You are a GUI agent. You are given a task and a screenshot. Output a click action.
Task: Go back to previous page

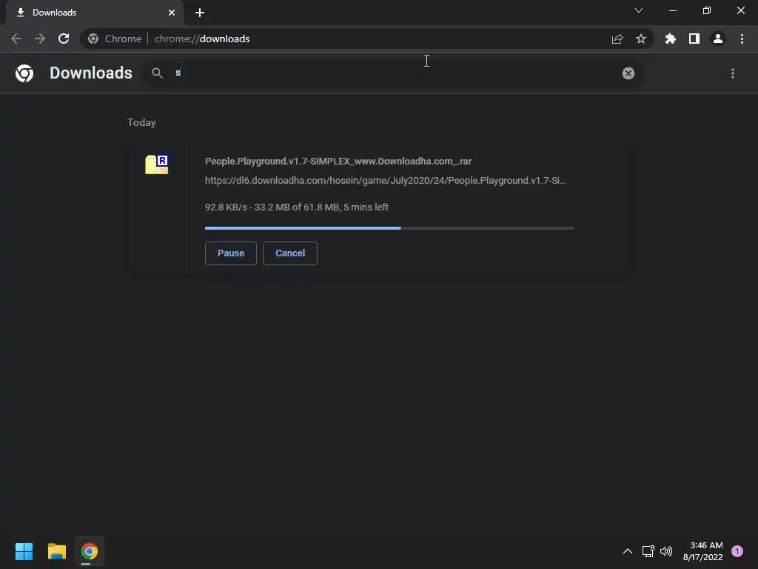coord(16,39)
